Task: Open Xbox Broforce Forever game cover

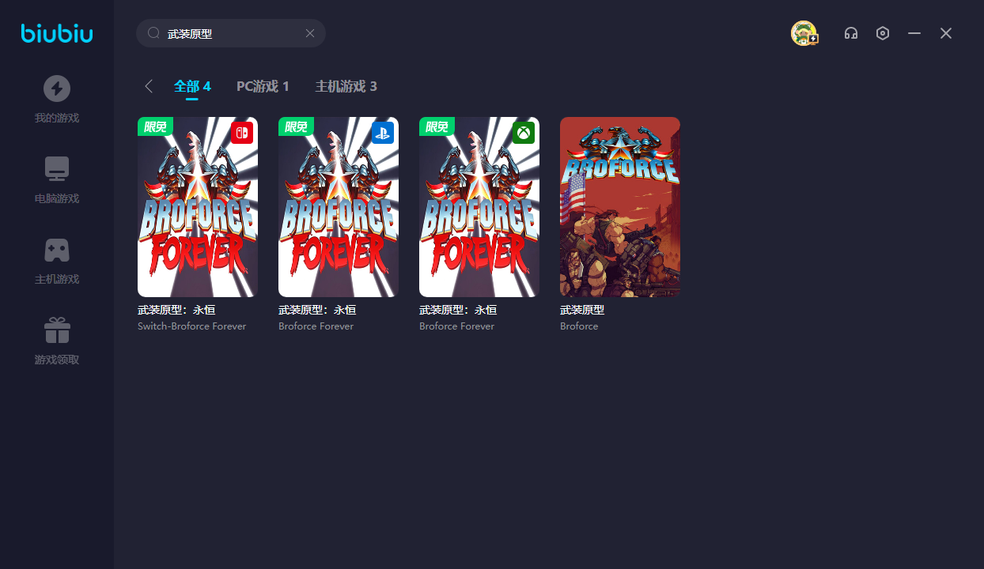Action: click(x=479, y=207)
